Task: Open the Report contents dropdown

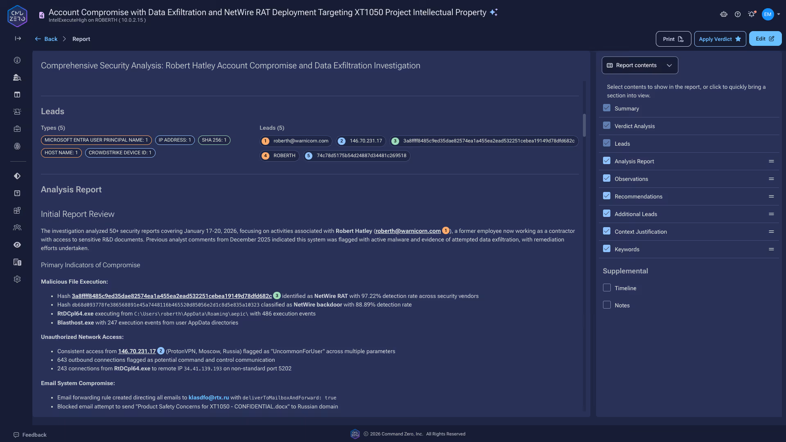Action: [639, 65]
